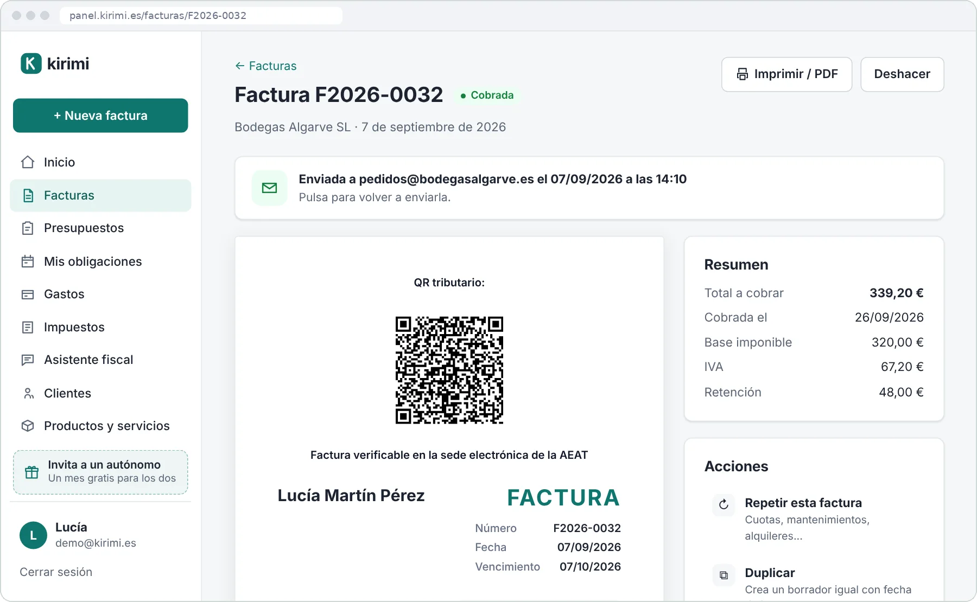Select Facturas in the sidebar

100,196
